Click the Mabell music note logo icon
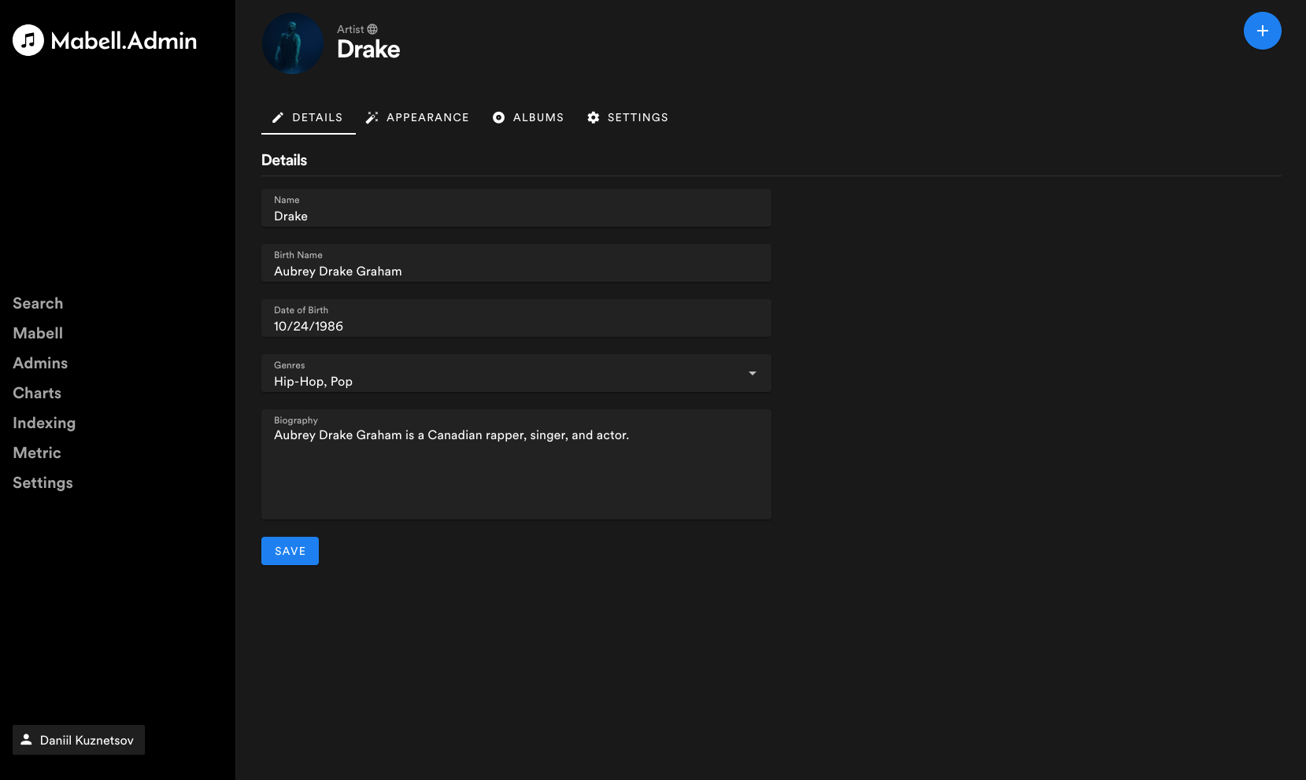This screenshot has width=1306, height=780. (28, 40)
